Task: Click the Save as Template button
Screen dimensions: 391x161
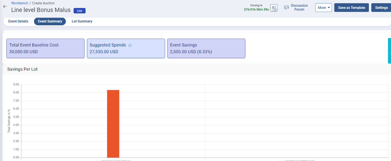Action: click(351, 8)
